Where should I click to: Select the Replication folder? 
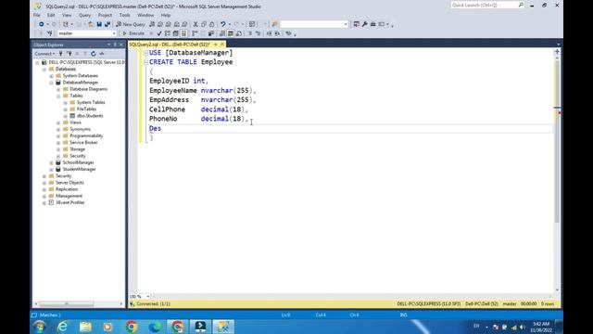(67, 189)
